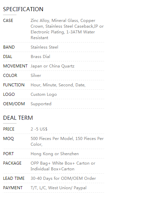The height and width of the screenshot is (198, 141).
Task: Click the Silver color value
Action: pos(36,76)
